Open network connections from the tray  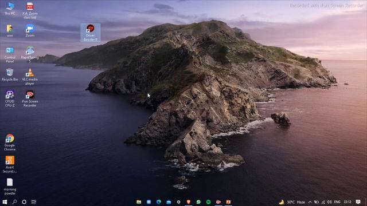coord(323,202)
